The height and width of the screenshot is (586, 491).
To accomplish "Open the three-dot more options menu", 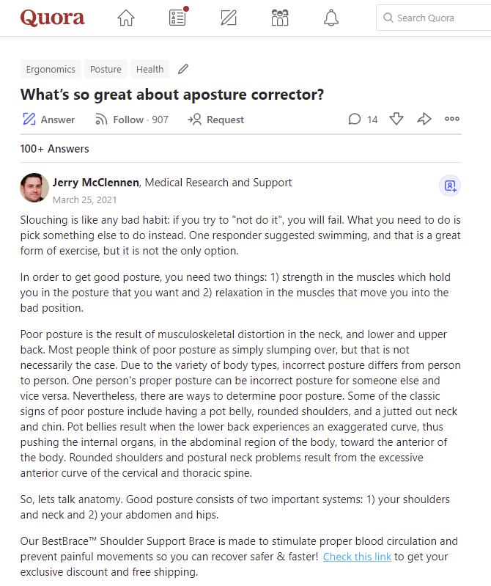I will pos(452,119).
